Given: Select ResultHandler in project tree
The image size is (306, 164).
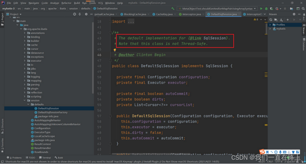Looking at the screenshot, I should tap(42, 148).
